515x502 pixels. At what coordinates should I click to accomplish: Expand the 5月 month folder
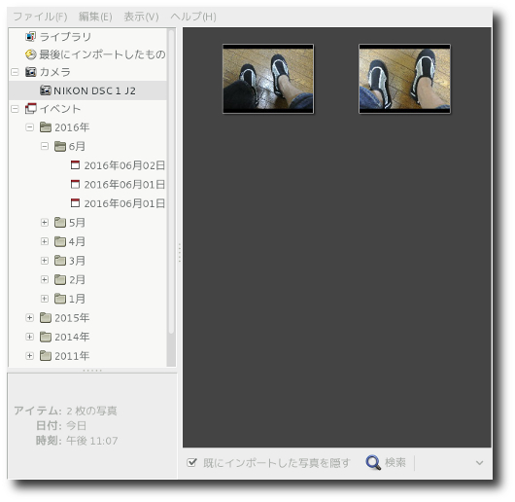[x=45, y=223]
